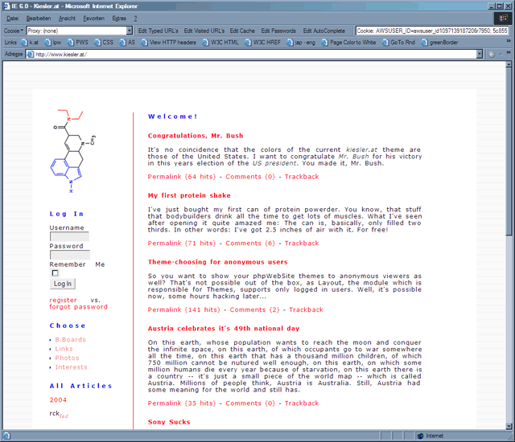Click the CSS bookmarklet in links bar

(105, 43)
